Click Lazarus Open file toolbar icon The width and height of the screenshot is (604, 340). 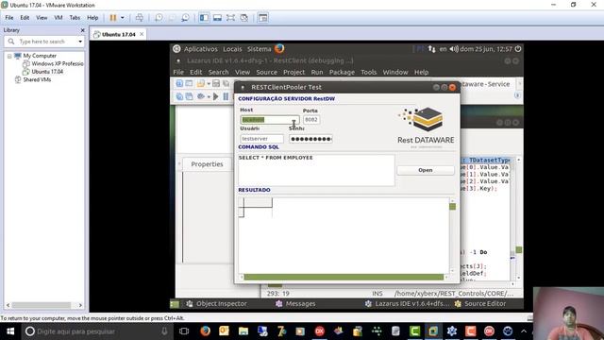[x=201, y=84]
